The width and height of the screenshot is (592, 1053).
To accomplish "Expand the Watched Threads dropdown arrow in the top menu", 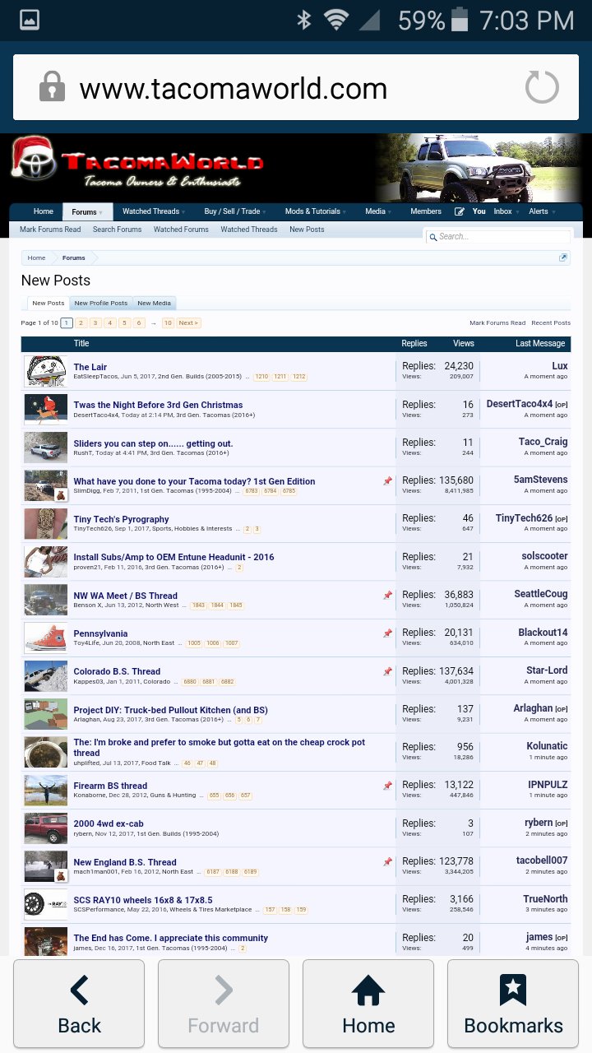I will pyautogui.click(x=183, y=212).
